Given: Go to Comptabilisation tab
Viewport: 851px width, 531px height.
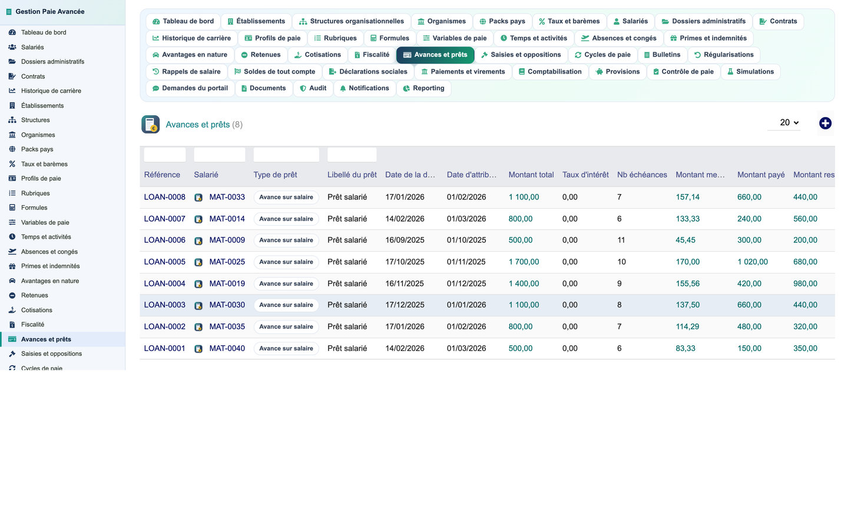Looking at the screenshot, I should [550, 72].
